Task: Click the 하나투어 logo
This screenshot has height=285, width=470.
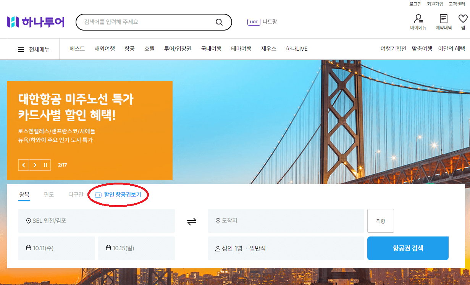Action: [x=36, y=22]
